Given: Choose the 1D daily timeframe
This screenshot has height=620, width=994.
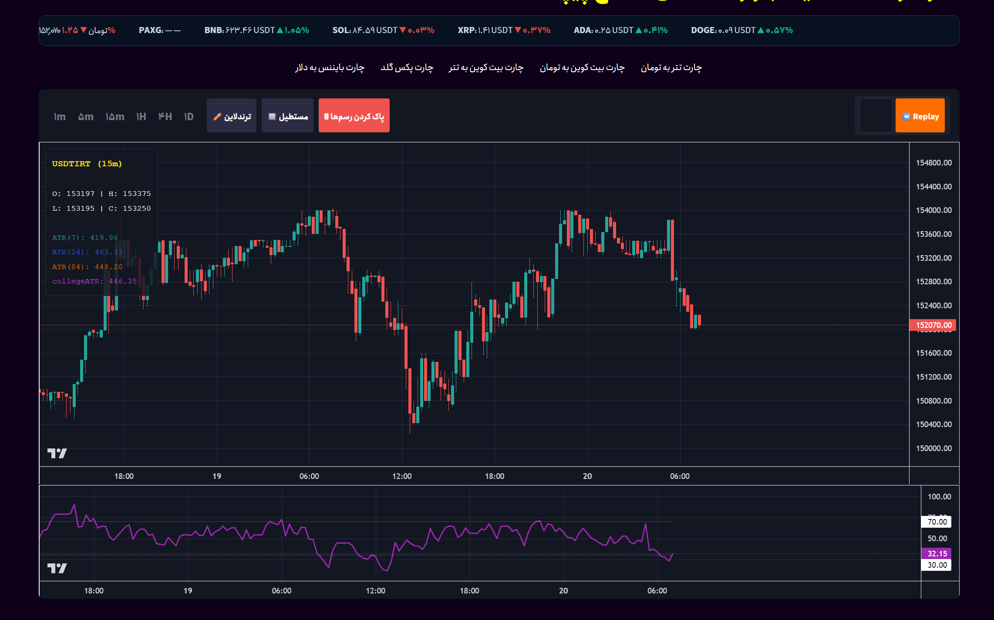Looking at the screenshot, I should 189,117.
